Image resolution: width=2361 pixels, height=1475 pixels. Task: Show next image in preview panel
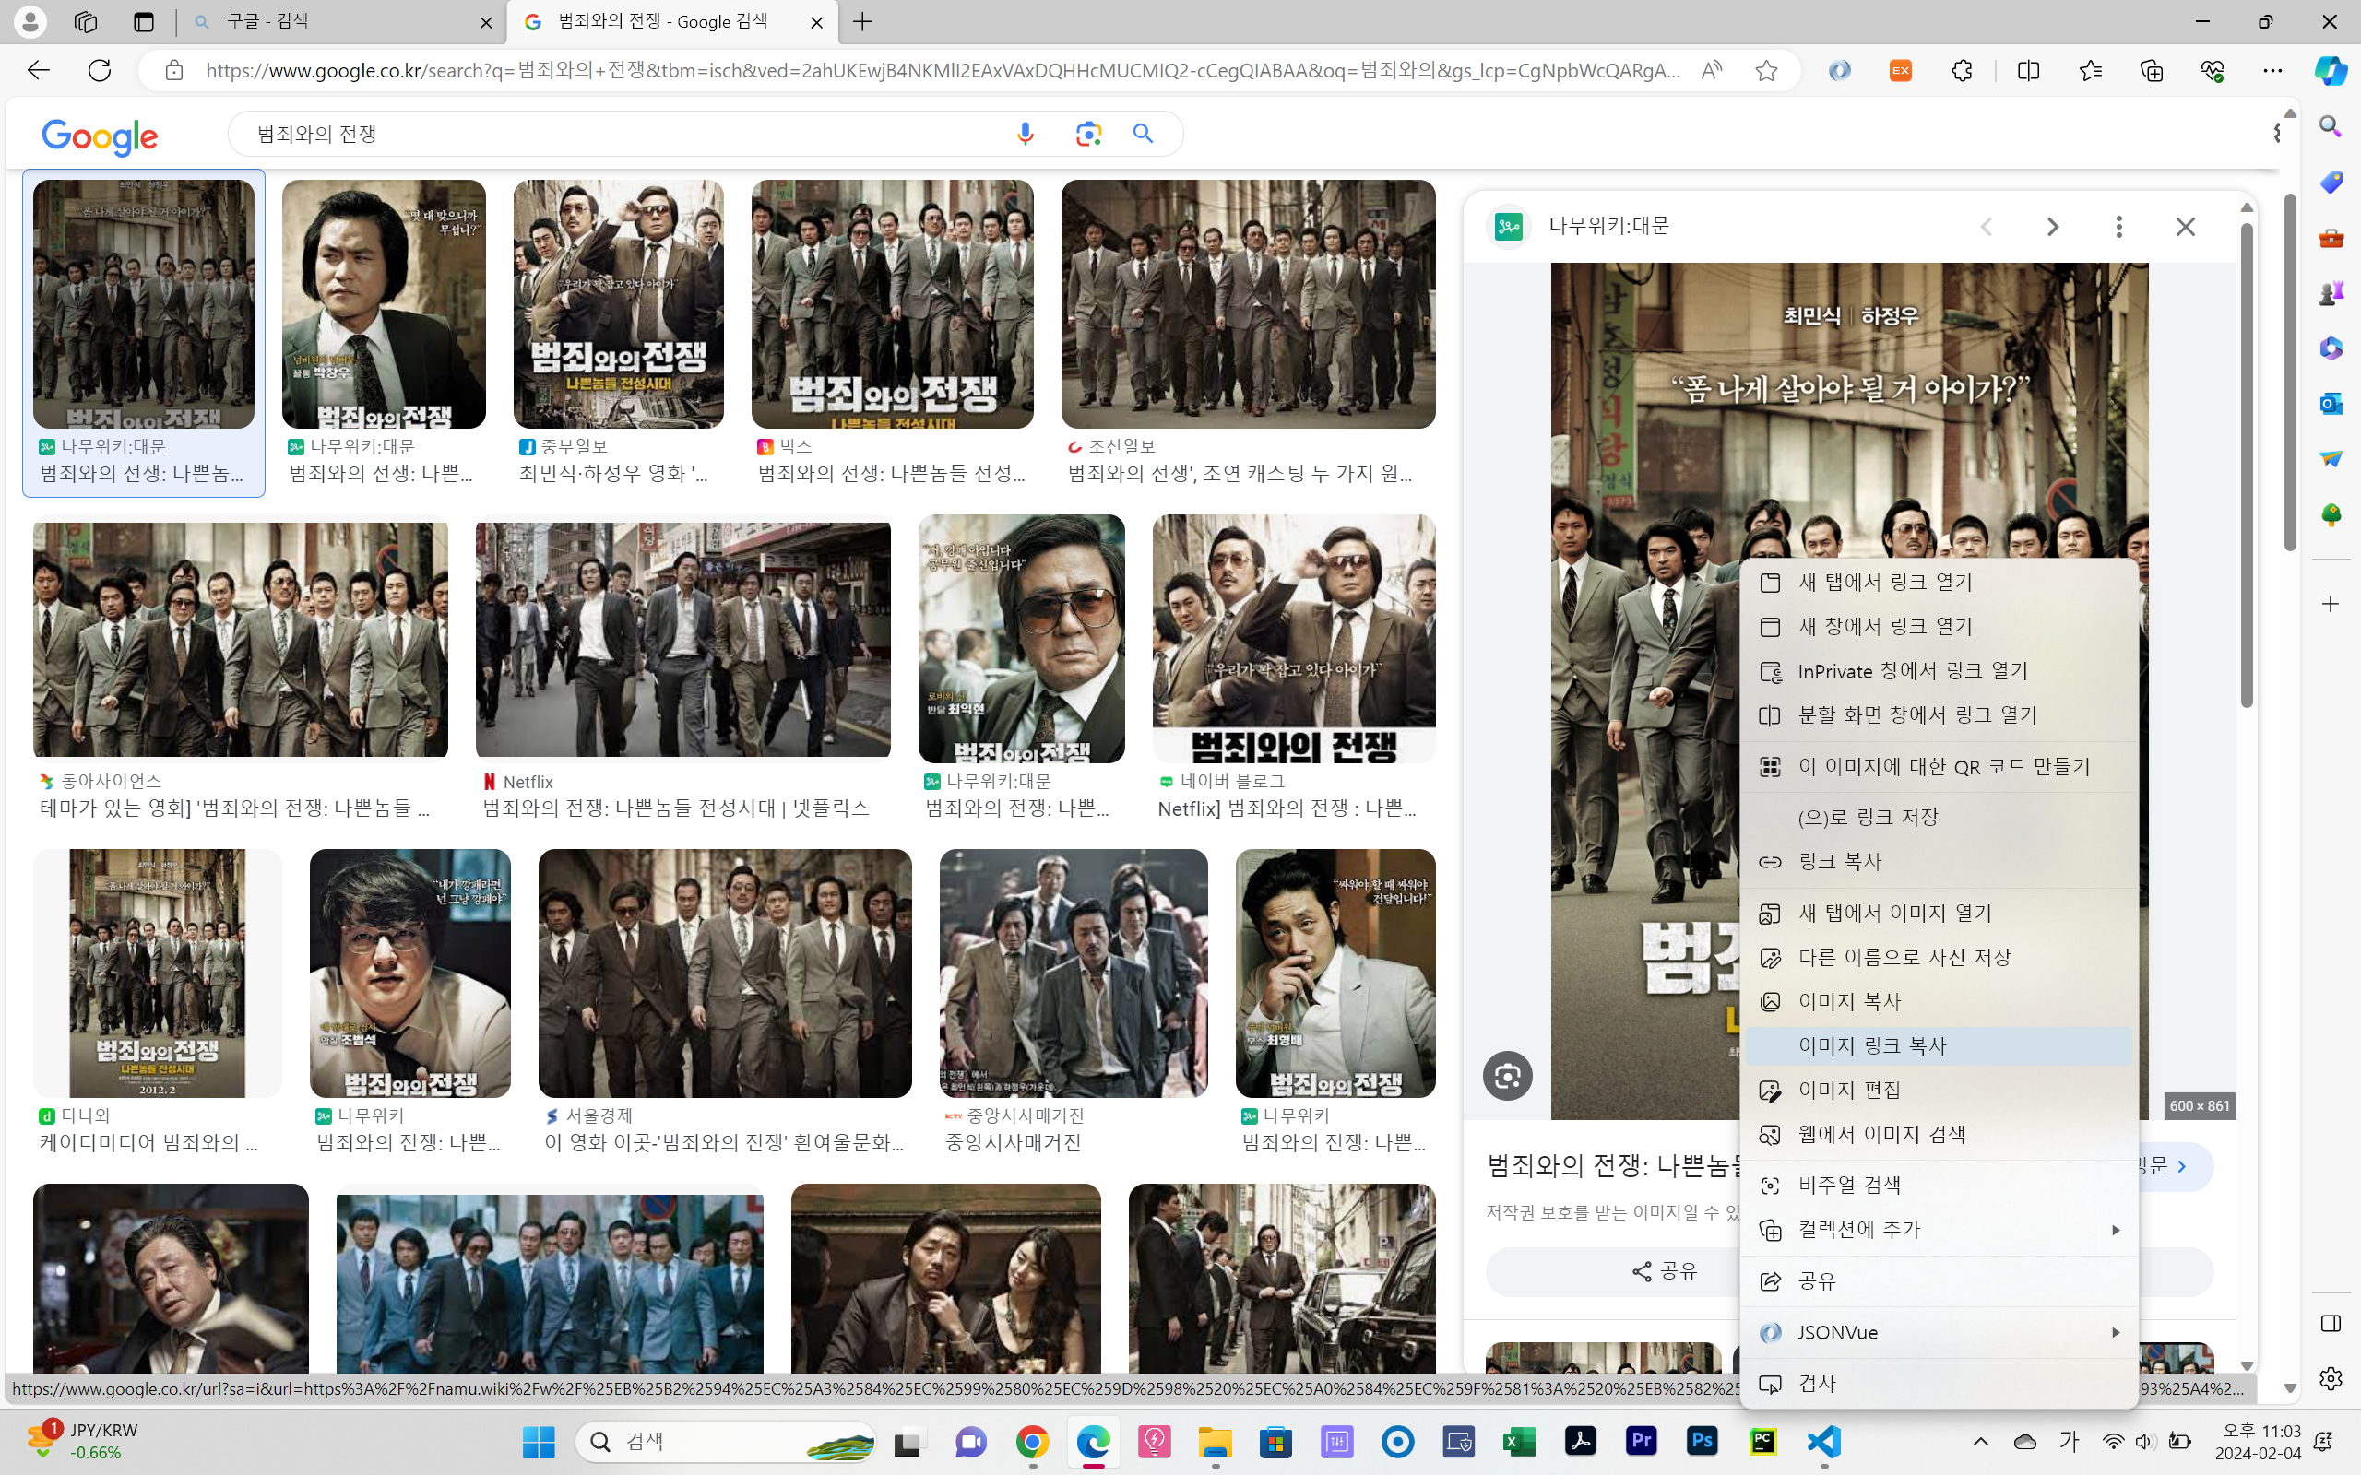coord(2053,227)
